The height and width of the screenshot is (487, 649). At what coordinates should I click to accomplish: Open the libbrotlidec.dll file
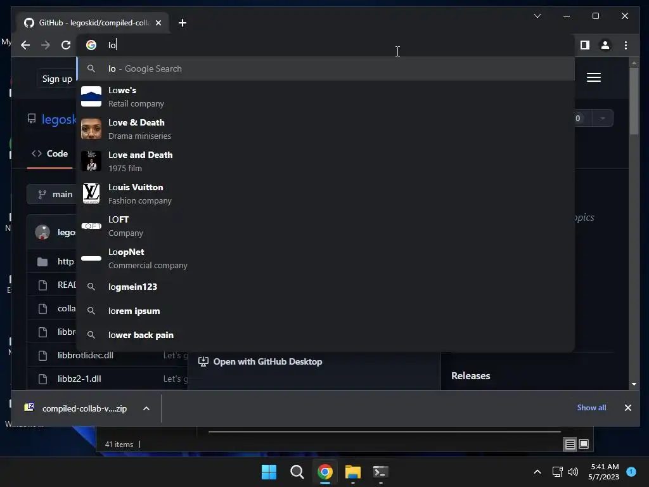86,355
